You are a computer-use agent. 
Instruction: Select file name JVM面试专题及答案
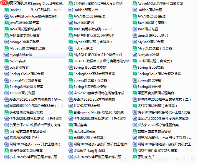point(24,35)
